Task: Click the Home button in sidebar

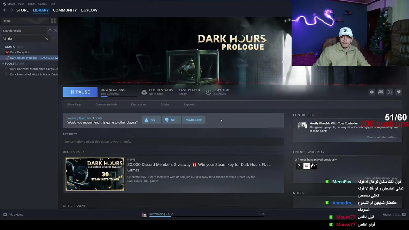Action: [24, 21]
